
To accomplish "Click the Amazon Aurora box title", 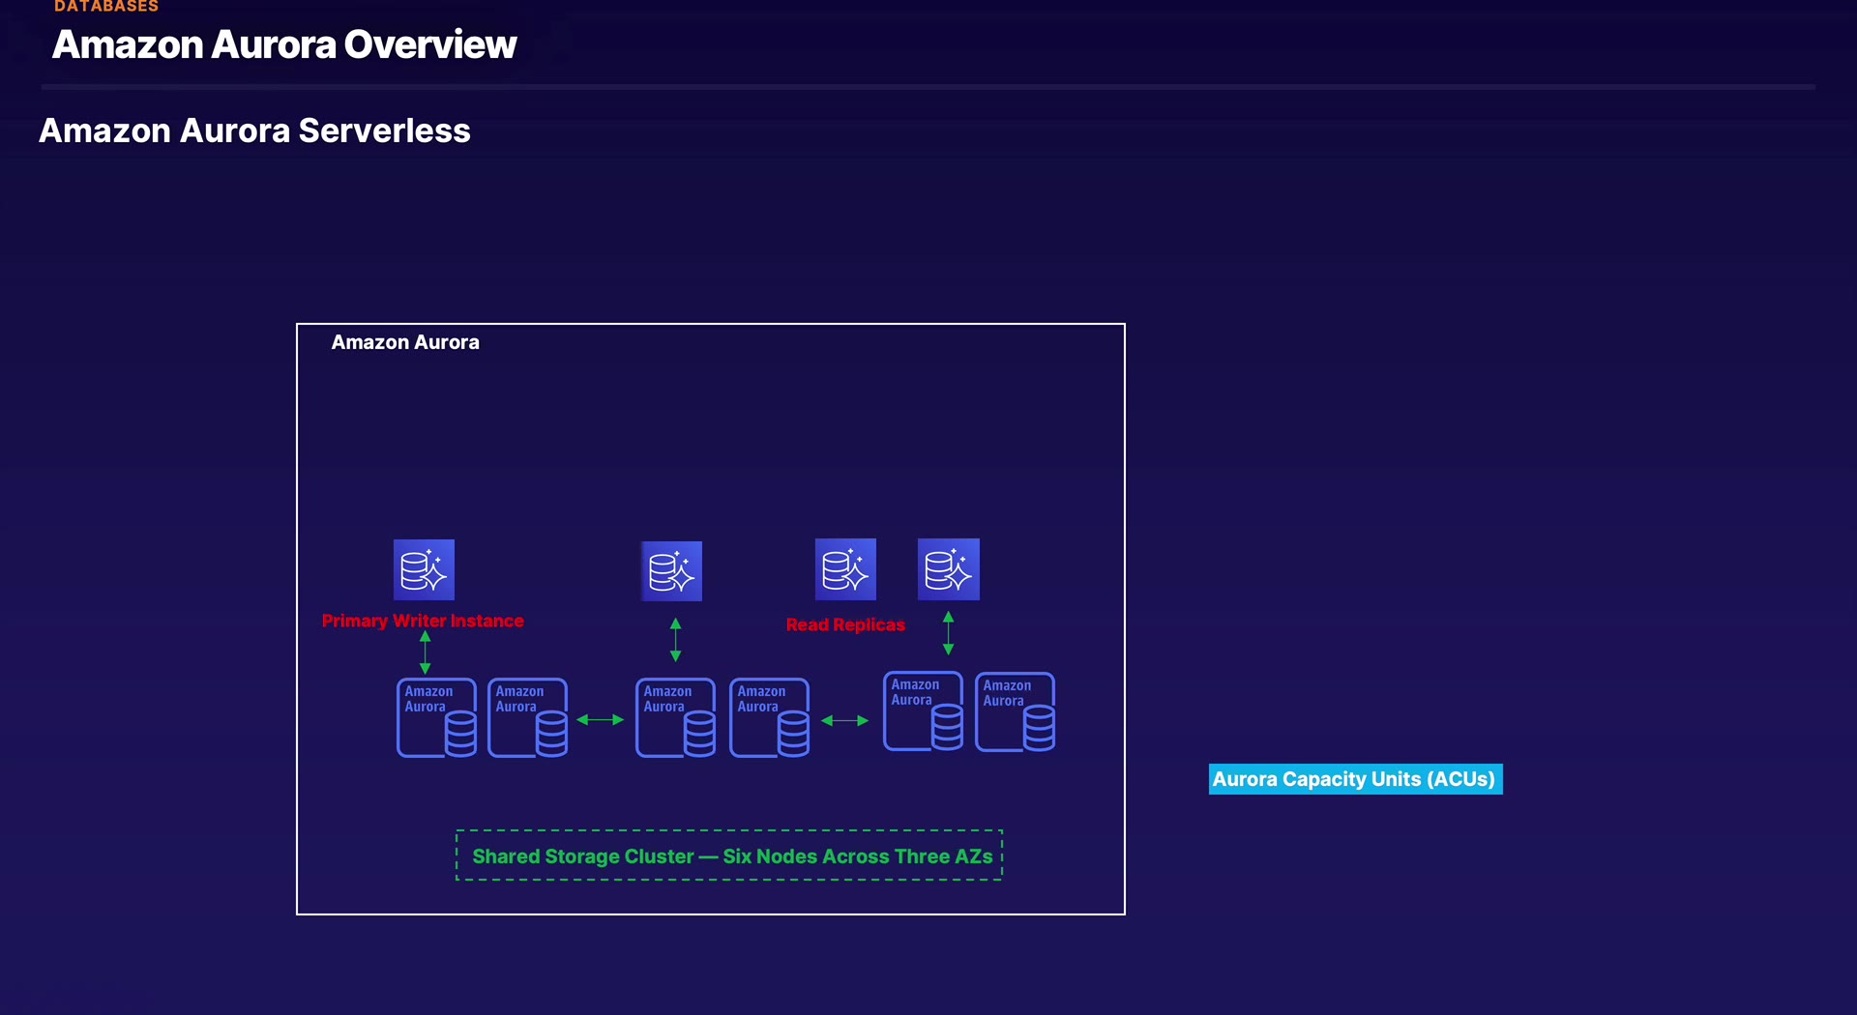I will 405,342.
